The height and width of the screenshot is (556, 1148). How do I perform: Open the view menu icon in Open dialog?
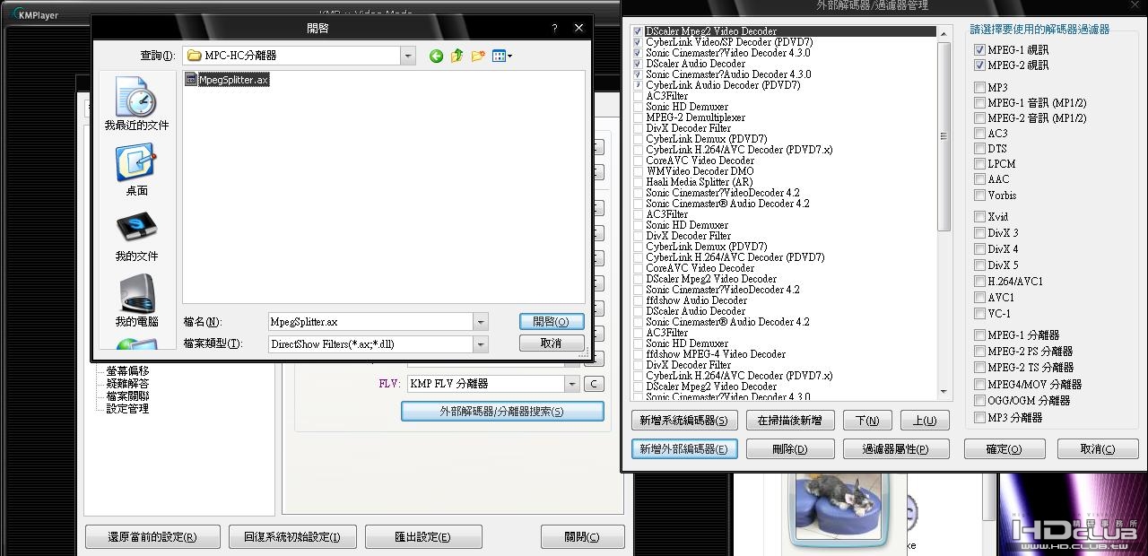pyautogui.click(x=502, y=56)
